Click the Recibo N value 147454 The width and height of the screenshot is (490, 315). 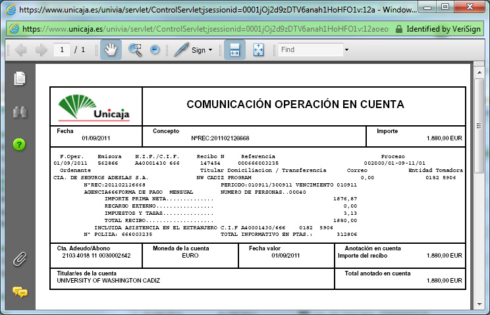[x=210, y=163]
